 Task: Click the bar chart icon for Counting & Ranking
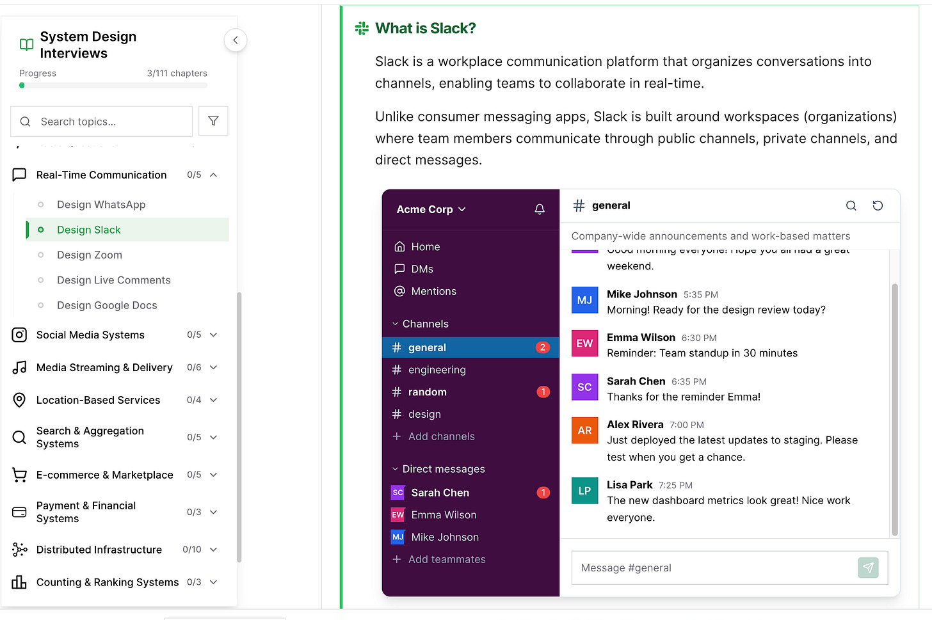(x=19, y=582)
